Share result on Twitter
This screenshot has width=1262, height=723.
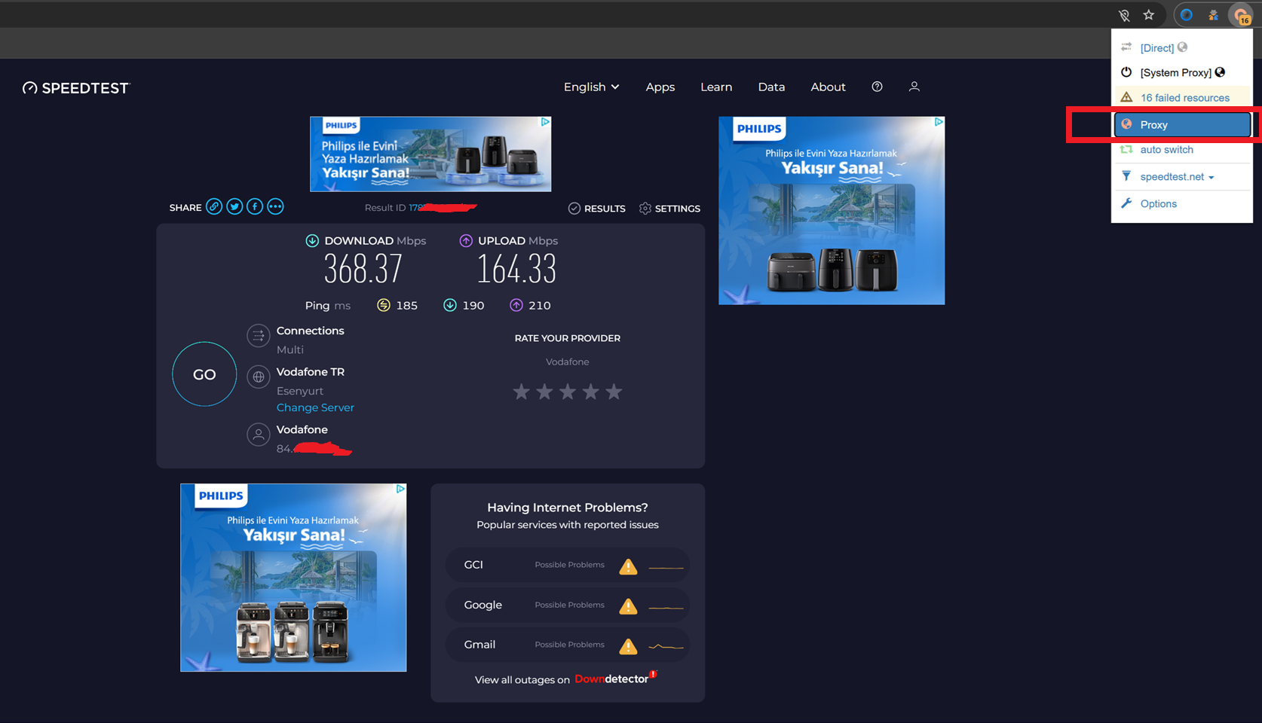pyautogui.click(x=234, y=206)
